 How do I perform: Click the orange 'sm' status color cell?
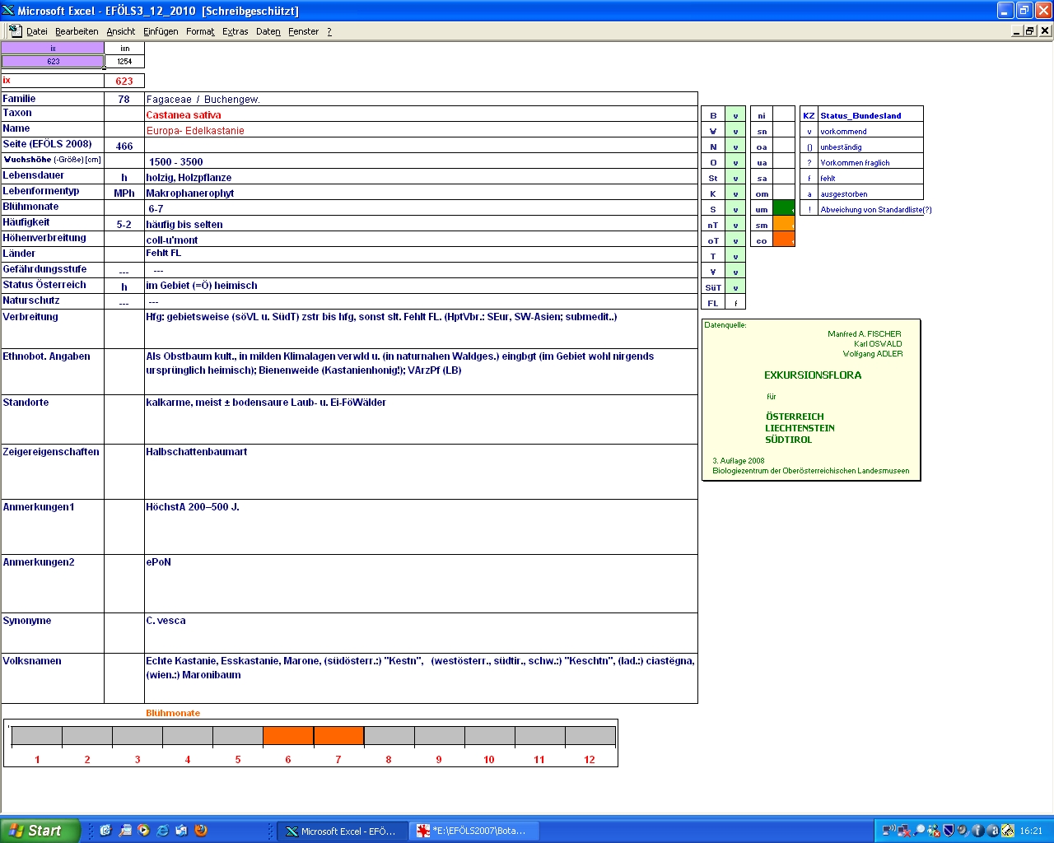(784, 225)
